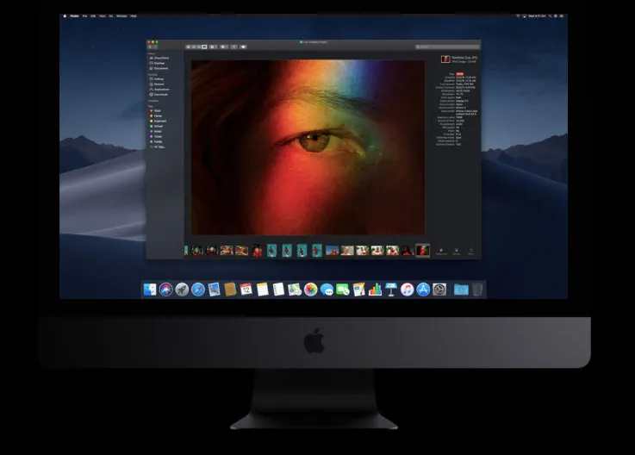Open the Edit menu

coord(93,16)
